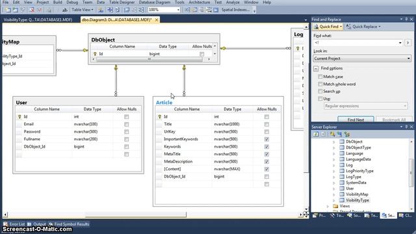Screen dimensions: 416x234
Task: Click the diagram pan navigation icon
Action: coord(306,214)
